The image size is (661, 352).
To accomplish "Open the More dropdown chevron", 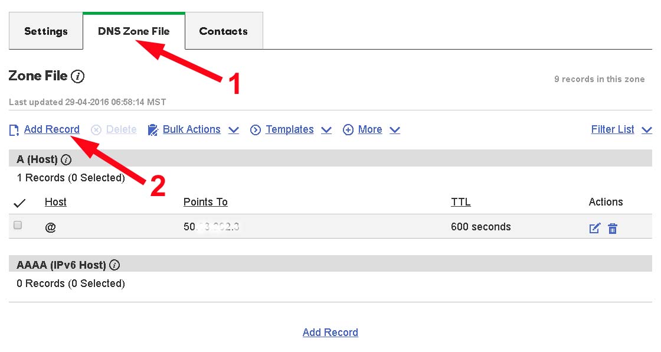I will coord(395,130).
